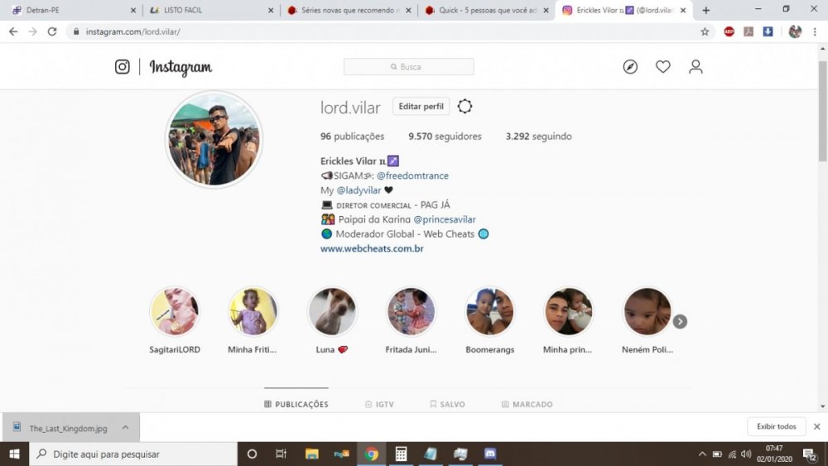Open the Minha Friti... highlight
Screen dimensions: 828x466
[x=253, y=311]
